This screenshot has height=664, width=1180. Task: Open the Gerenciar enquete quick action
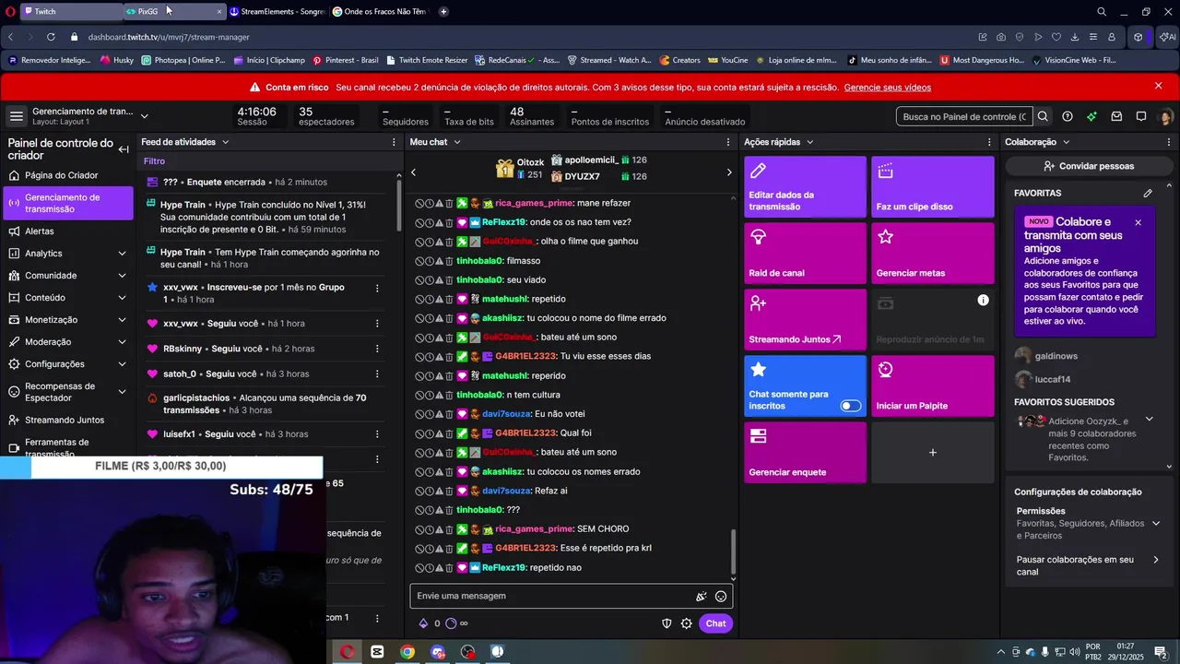click(x=805, y=452)
